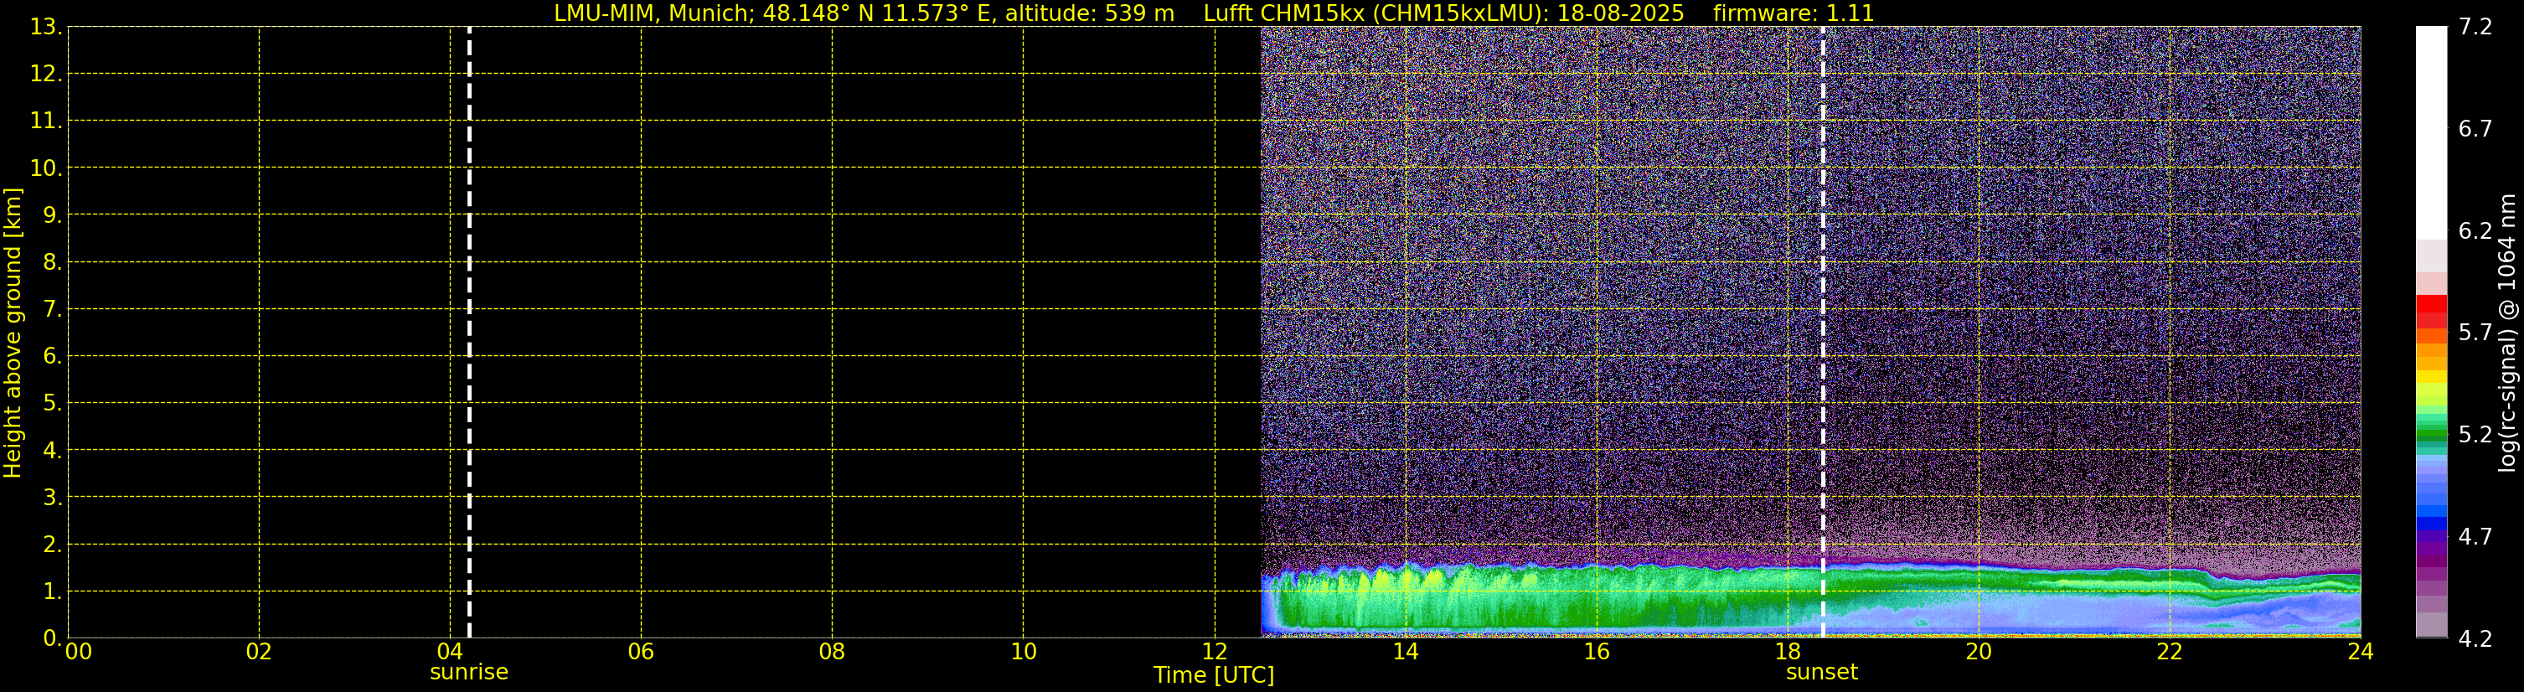Click the sunset dashed vertical line

1823,333
